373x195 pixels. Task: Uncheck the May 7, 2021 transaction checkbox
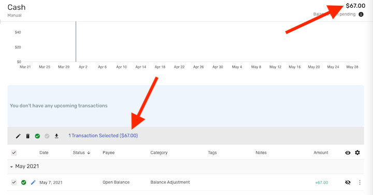point(14,183)
